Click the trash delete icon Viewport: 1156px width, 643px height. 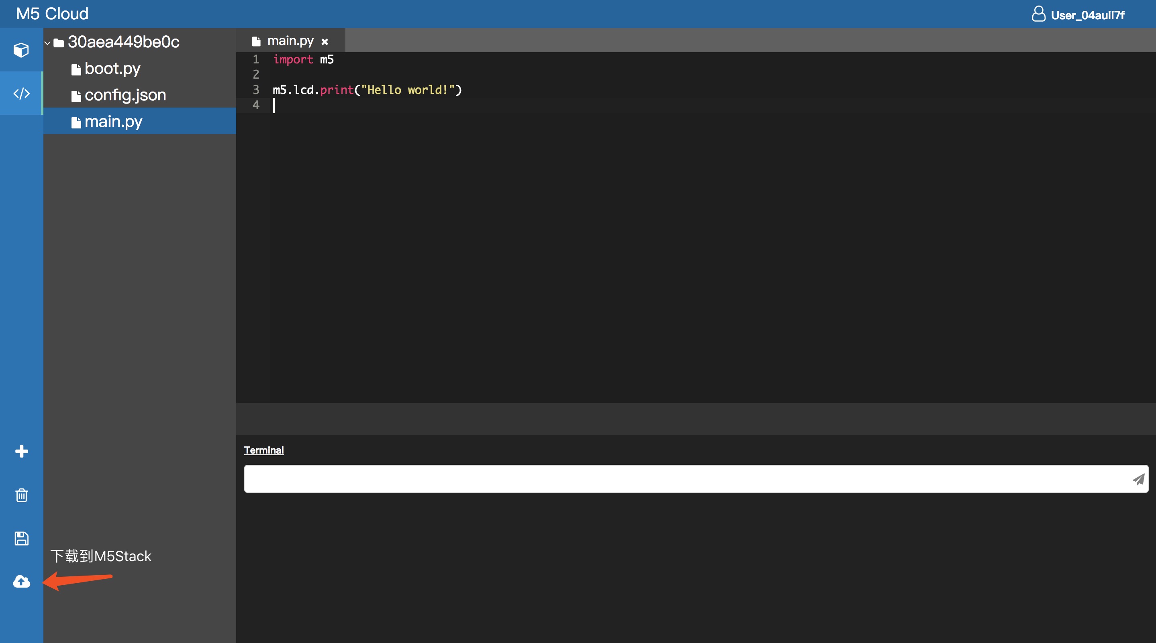[x=21, y=495]
